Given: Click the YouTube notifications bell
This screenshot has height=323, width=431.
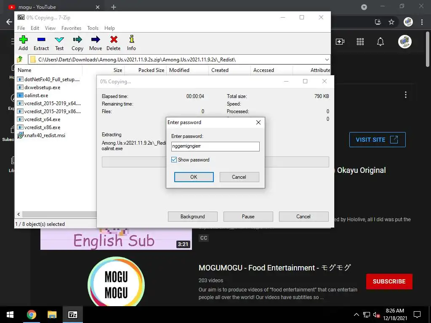Looking at the screenshot, I should (380, 42).
